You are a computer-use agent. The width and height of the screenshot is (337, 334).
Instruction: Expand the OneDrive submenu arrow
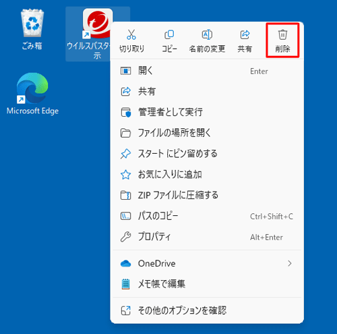coord(290,263)
